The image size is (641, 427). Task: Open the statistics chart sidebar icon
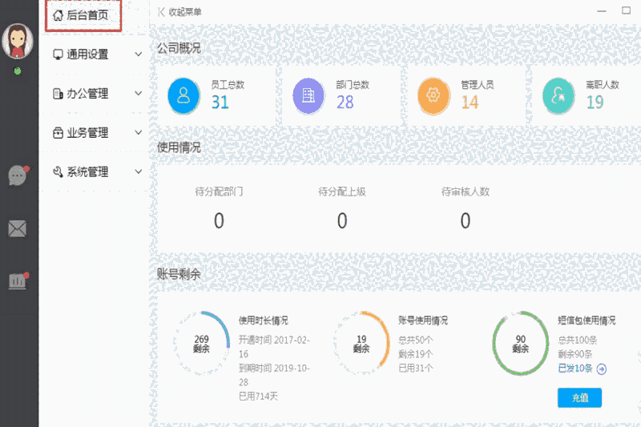[x=18, y=281]
